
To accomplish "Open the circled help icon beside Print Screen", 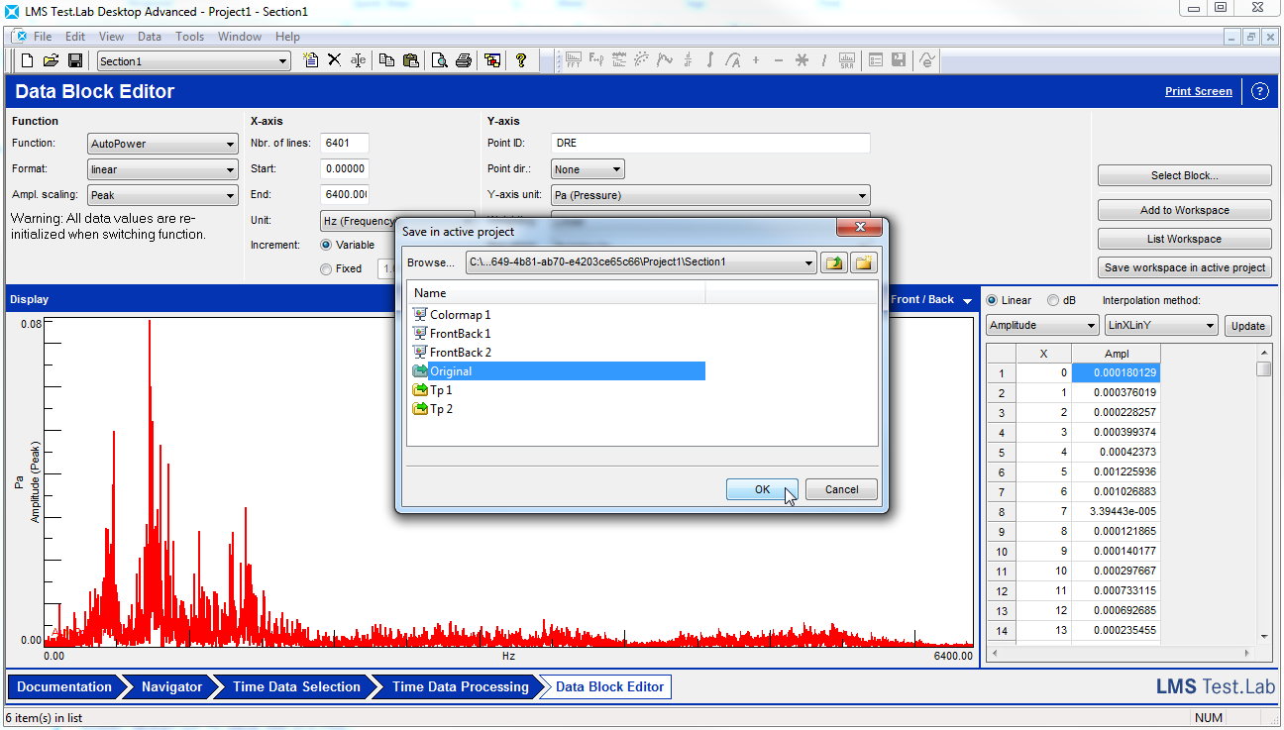I will [1259, 91].
